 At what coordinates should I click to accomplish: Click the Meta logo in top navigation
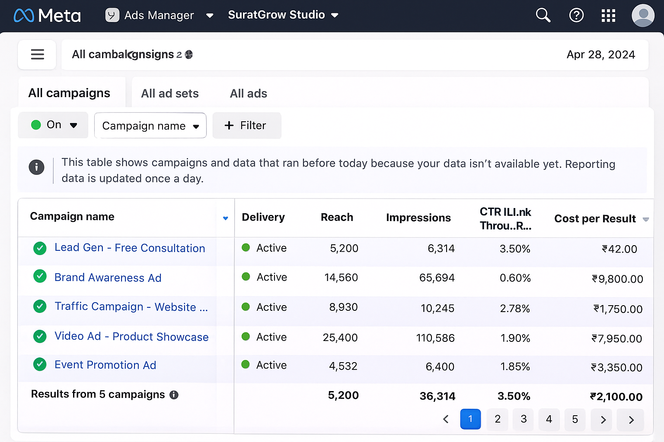point(47,15)
